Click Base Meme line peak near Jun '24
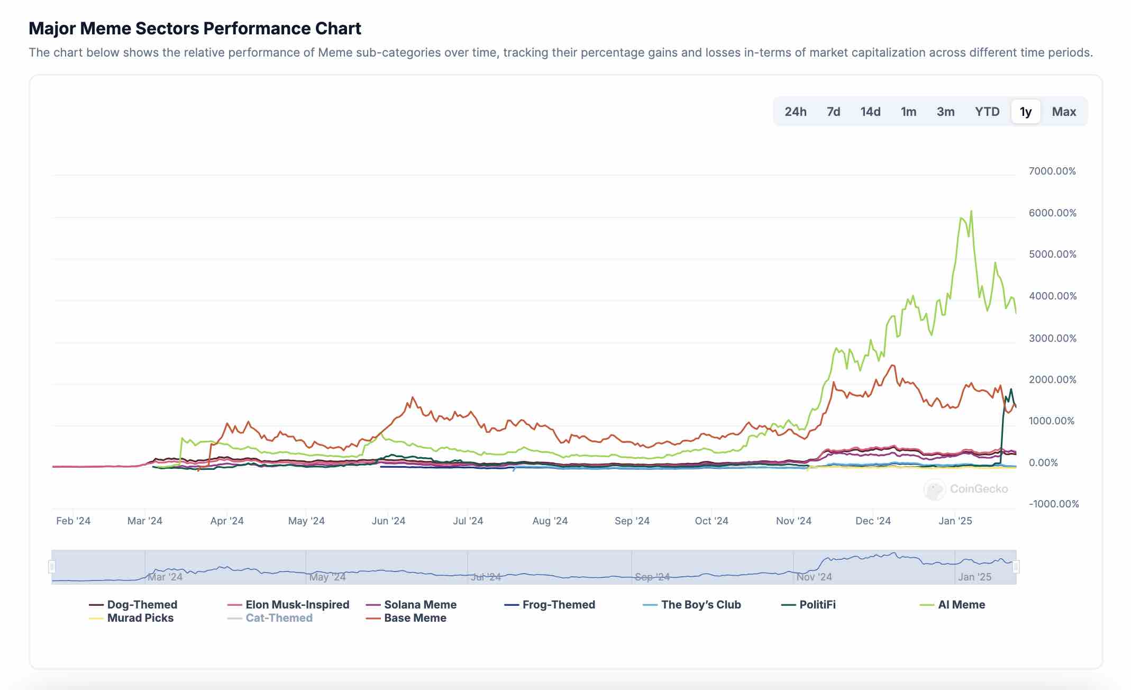The width and height of the screenshot is (1131, 690). coord(413,397)
